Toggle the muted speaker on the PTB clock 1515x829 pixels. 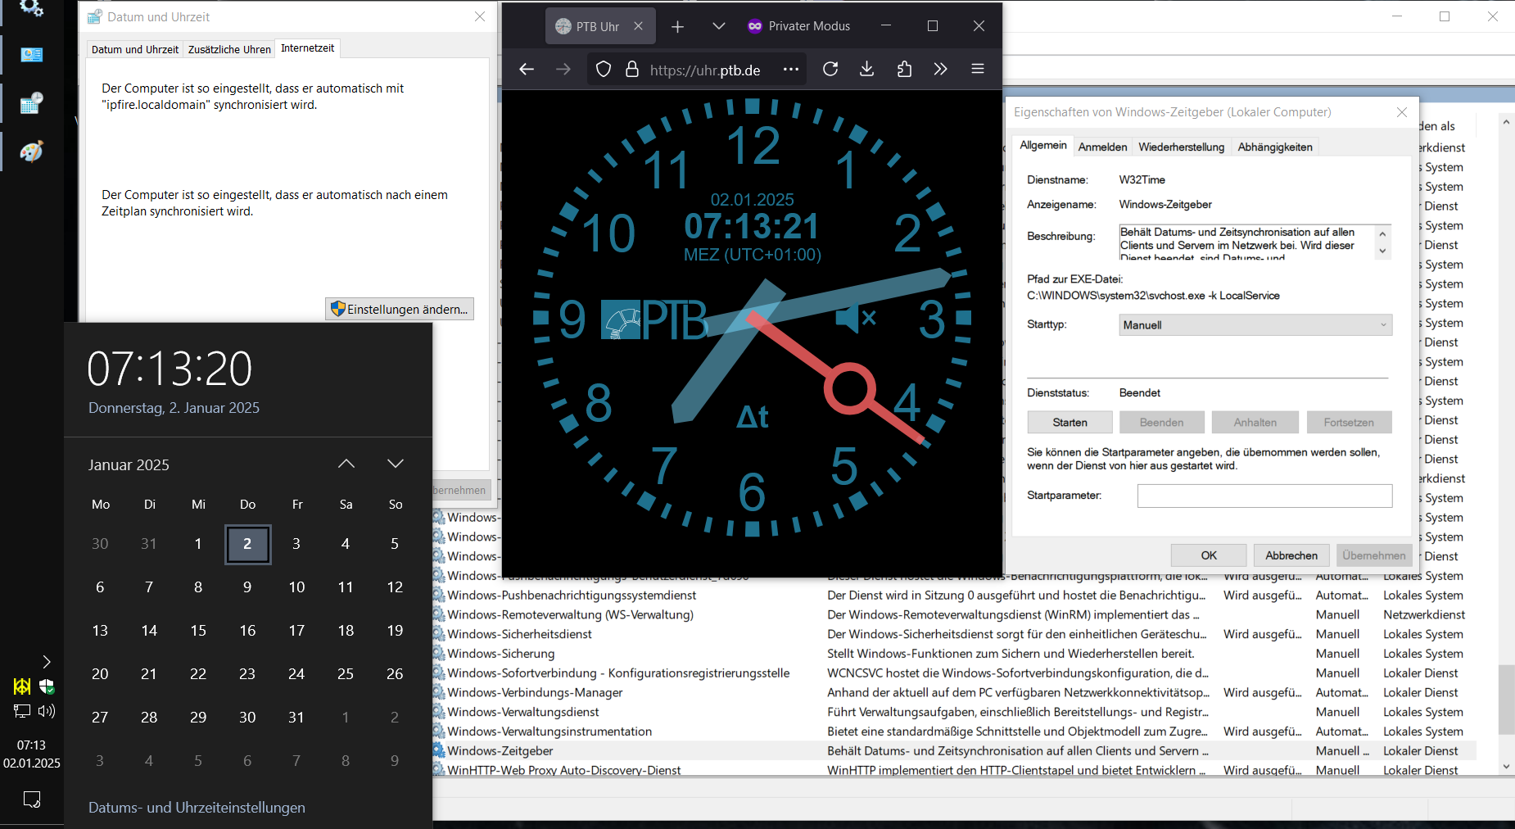click(x=856, y=318)
